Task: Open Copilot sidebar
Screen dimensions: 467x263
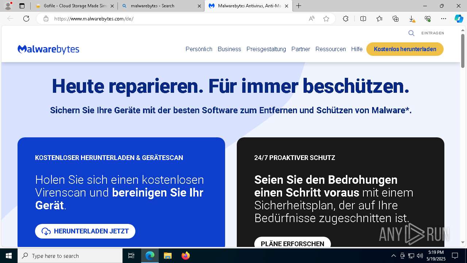Action: (459, 19)
